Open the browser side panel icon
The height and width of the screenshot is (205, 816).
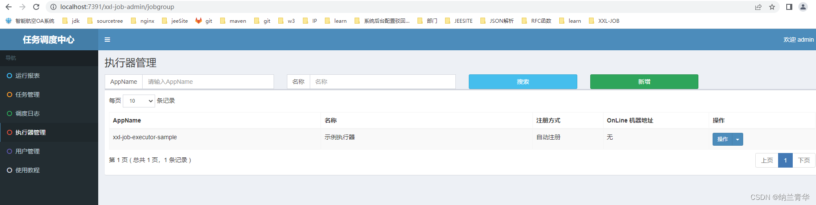click(x=789, y=7)
